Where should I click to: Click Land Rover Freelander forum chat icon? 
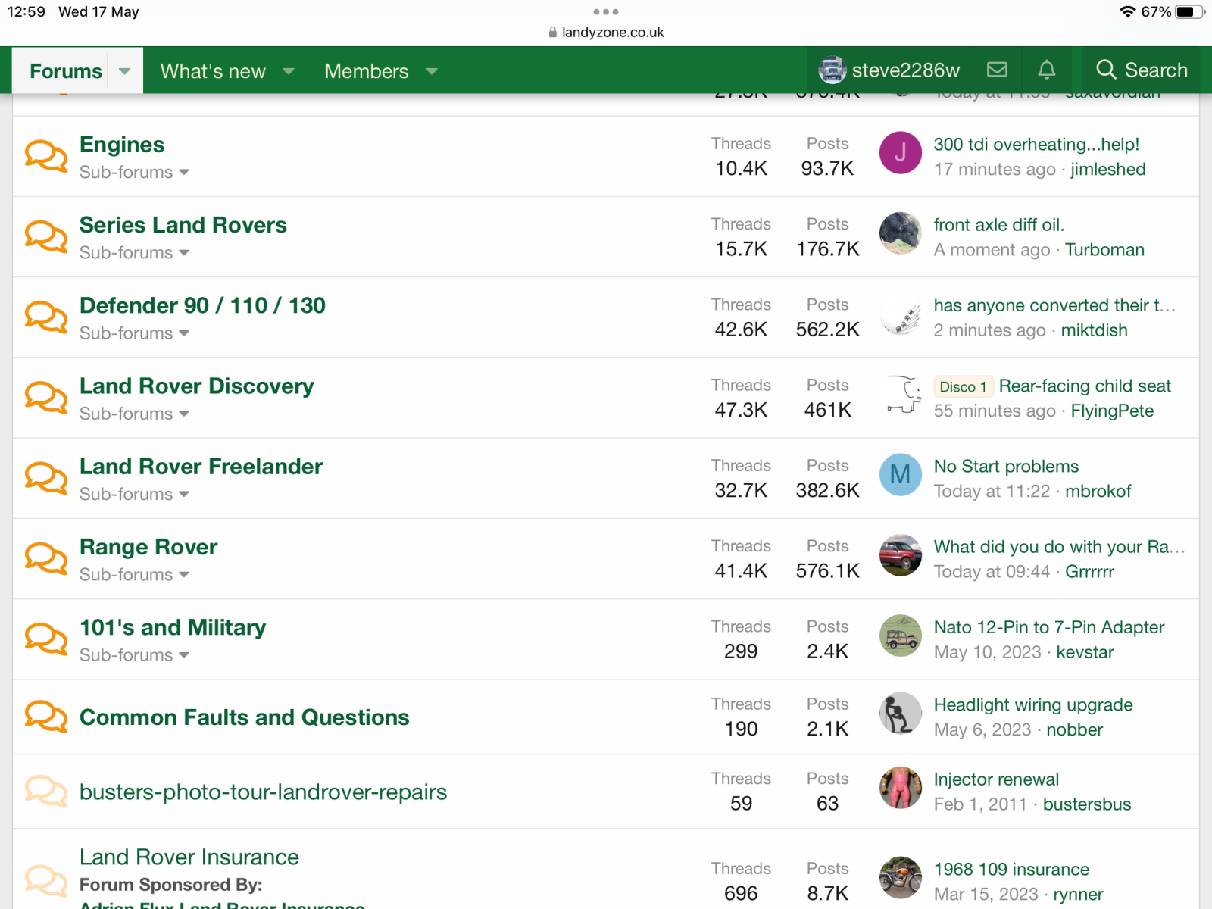coord(46,478)
